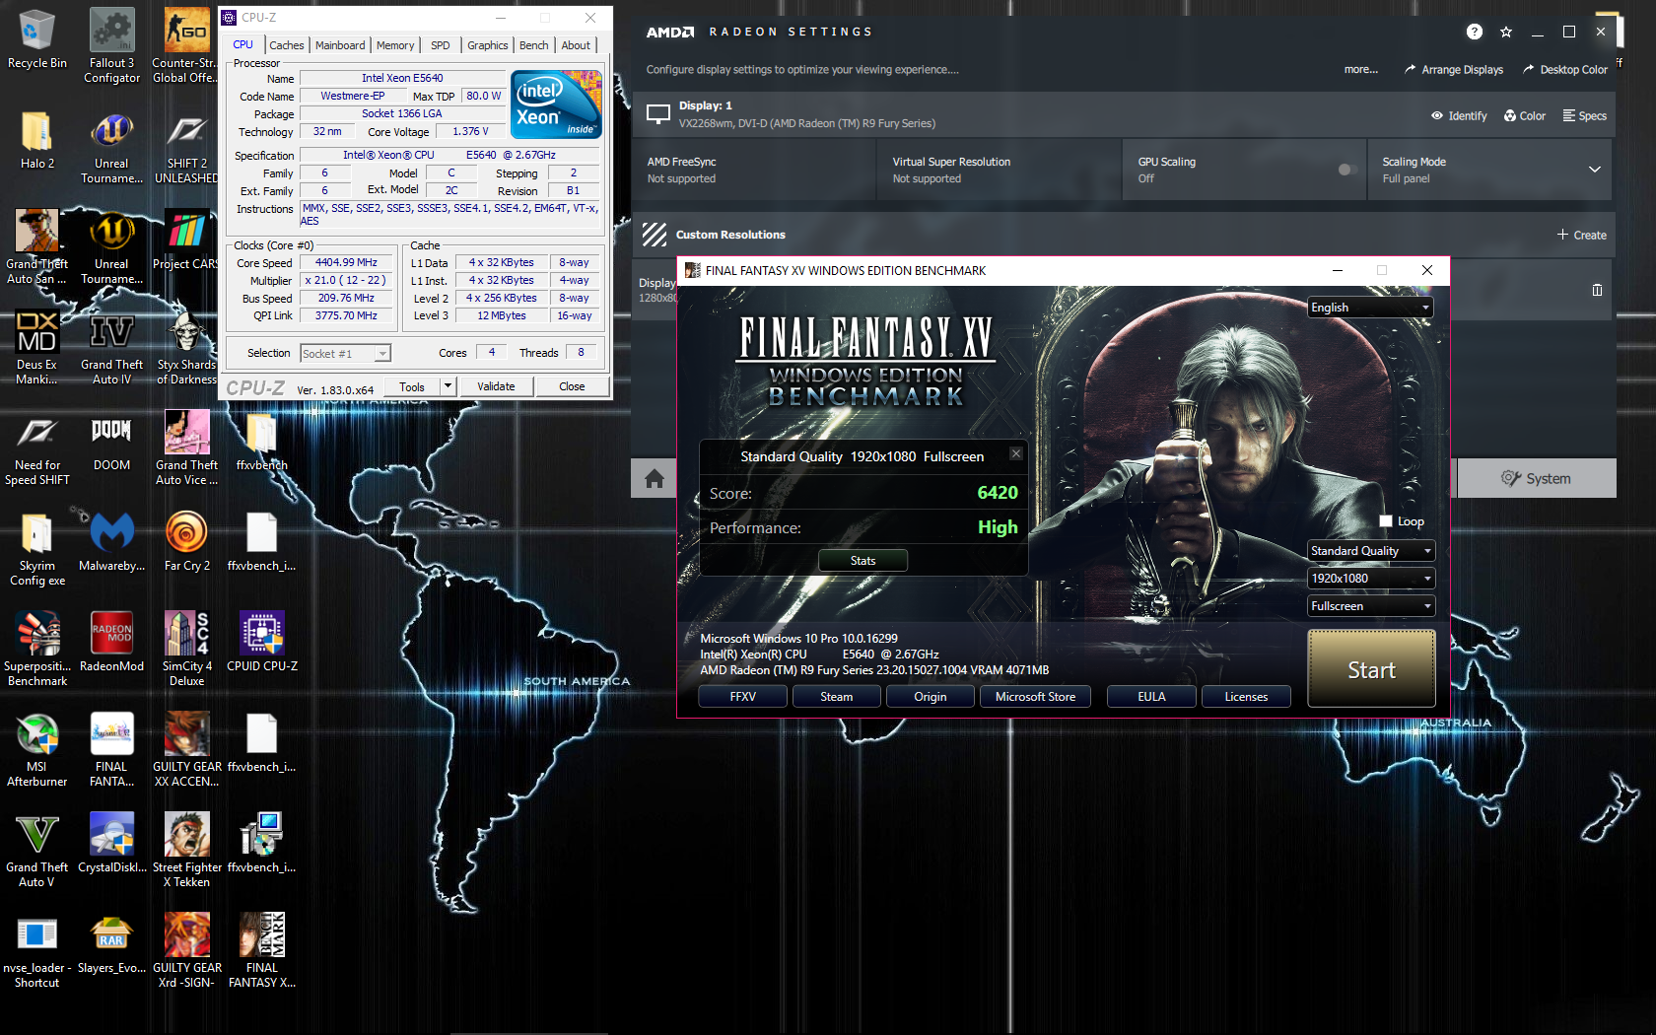
Task: Delete custom resolution with trash icon
Action: [1597, 290]
